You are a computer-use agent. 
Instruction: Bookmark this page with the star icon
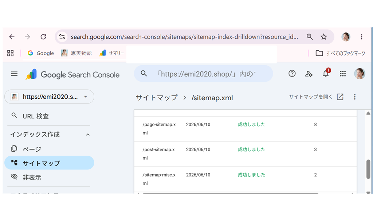323,37
